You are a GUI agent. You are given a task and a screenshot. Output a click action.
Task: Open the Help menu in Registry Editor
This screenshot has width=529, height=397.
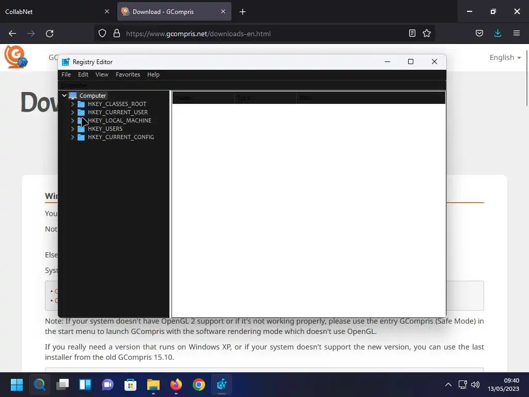click(x=153, y=74)
